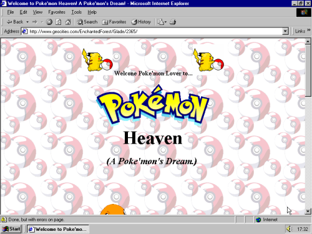Click the 'Welcome Poke'mon Lover to...' text

pyautogui.click(x=154, y=74)
